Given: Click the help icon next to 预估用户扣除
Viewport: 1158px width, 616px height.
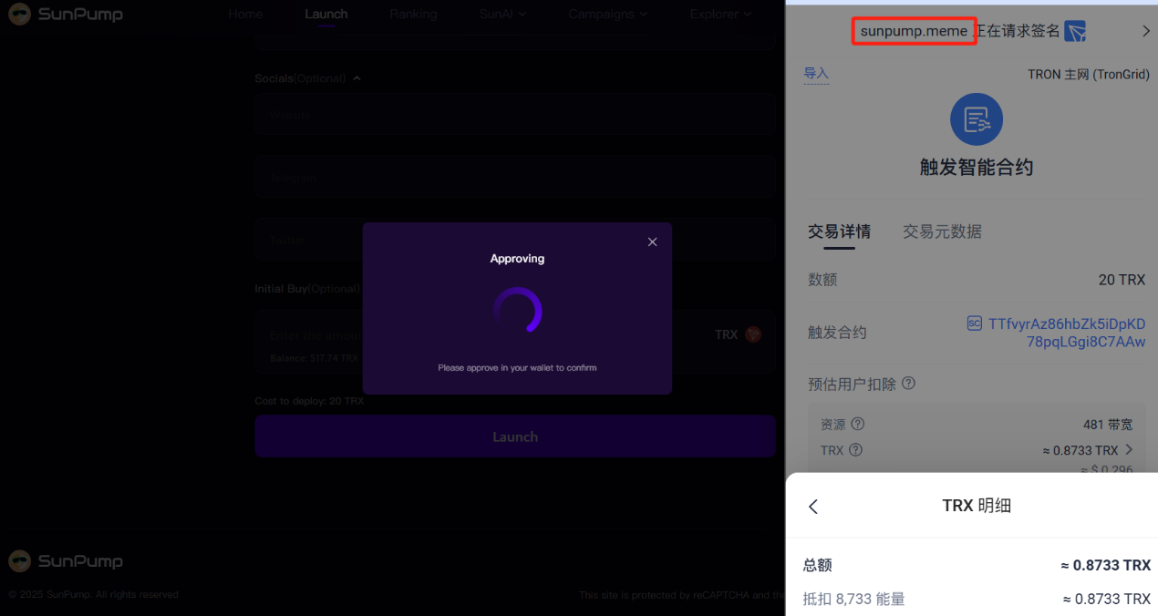Looking at the screenshot, I should [908, 384].
